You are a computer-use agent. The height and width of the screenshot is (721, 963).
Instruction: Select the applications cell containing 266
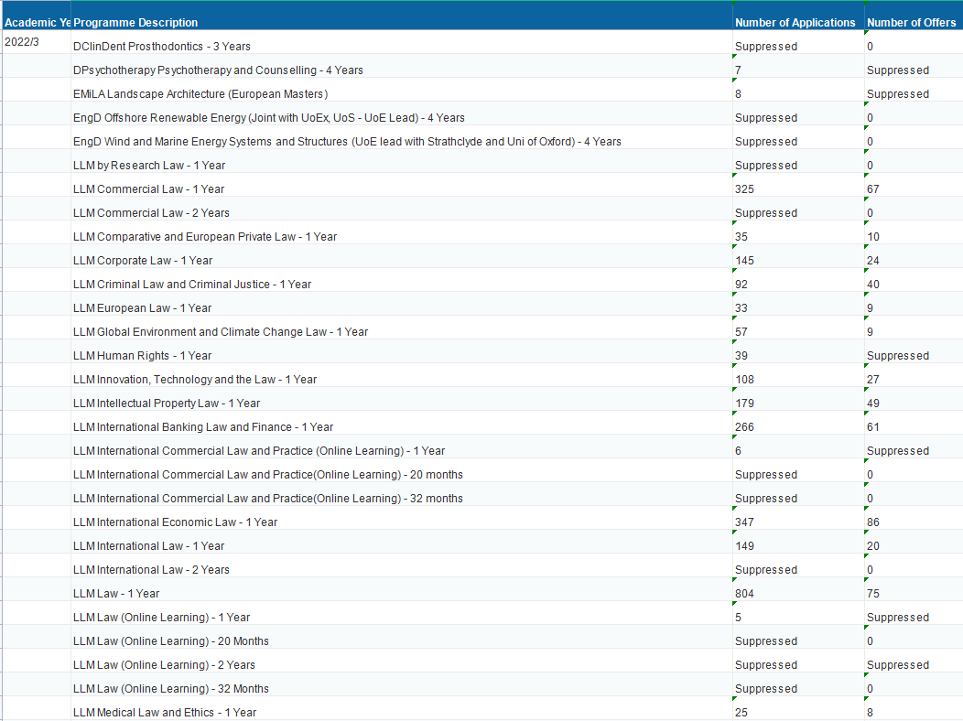(x=748, y=427)
